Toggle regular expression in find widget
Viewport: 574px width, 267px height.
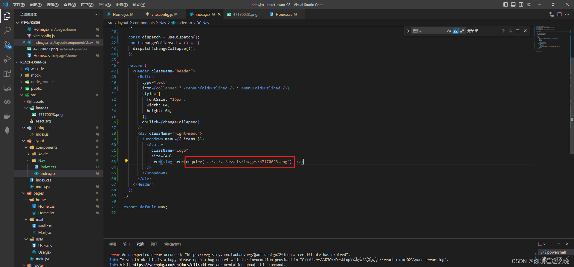point(462,31)
